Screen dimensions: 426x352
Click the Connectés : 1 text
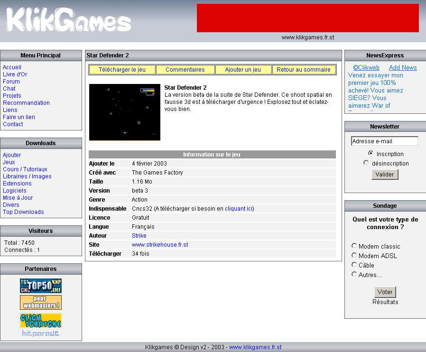pyautogui.click(x=22, y=250)
